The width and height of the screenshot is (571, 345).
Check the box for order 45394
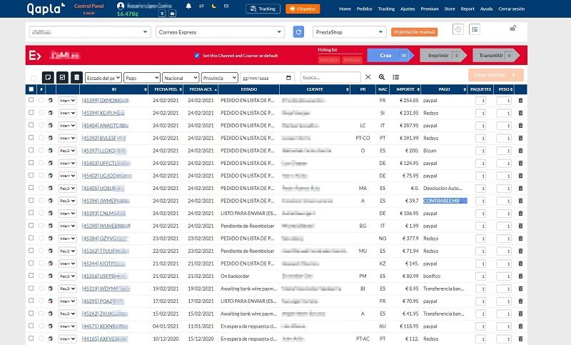pos(31,113)
